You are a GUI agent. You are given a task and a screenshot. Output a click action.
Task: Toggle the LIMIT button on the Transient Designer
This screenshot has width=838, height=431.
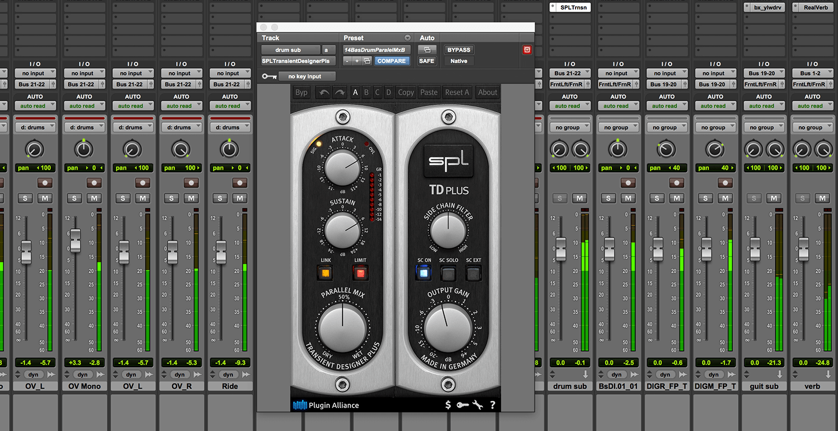[x=360, y=273]
